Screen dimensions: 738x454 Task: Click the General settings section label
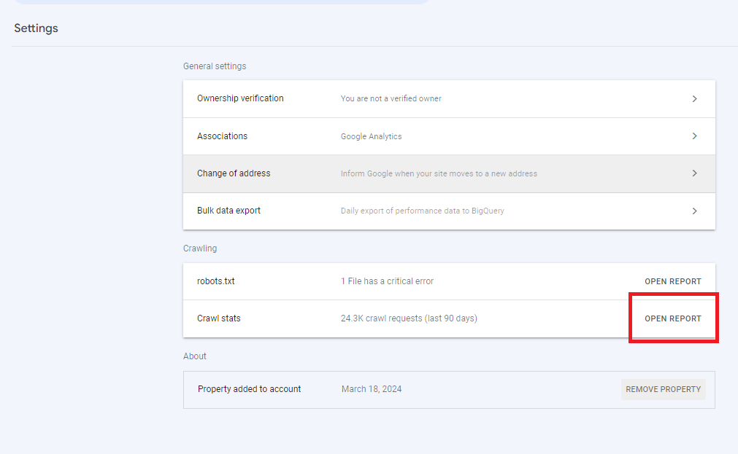(215, 66)
